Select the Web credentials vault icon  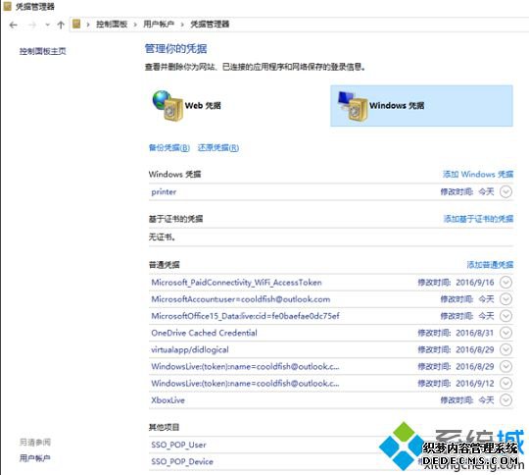[168, 105]
